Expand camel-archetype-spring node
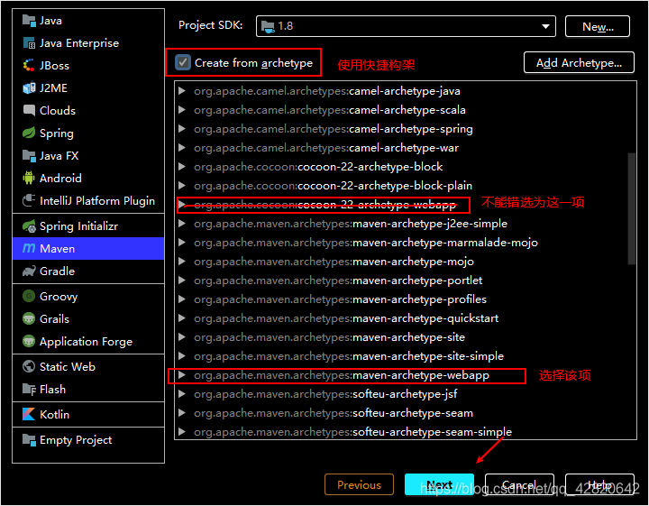 pyautogui.click(x=182, y=129)
